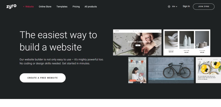
Task: Click the Zyro logo
Action: (11, 7)
